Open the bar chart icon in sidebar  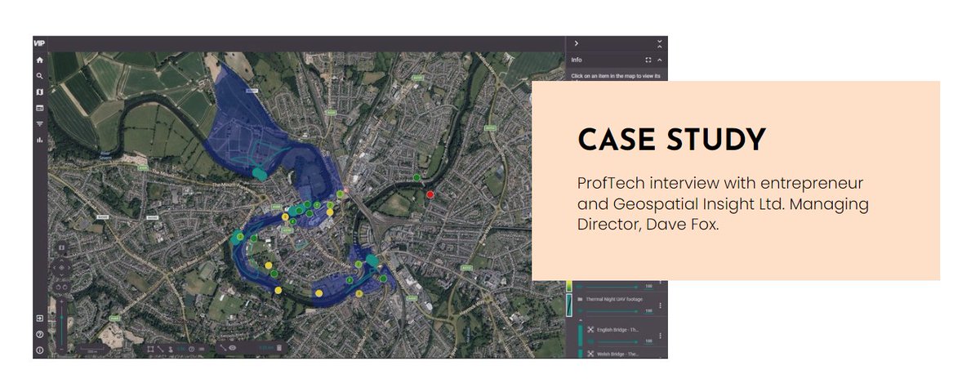tap(39, 140)
